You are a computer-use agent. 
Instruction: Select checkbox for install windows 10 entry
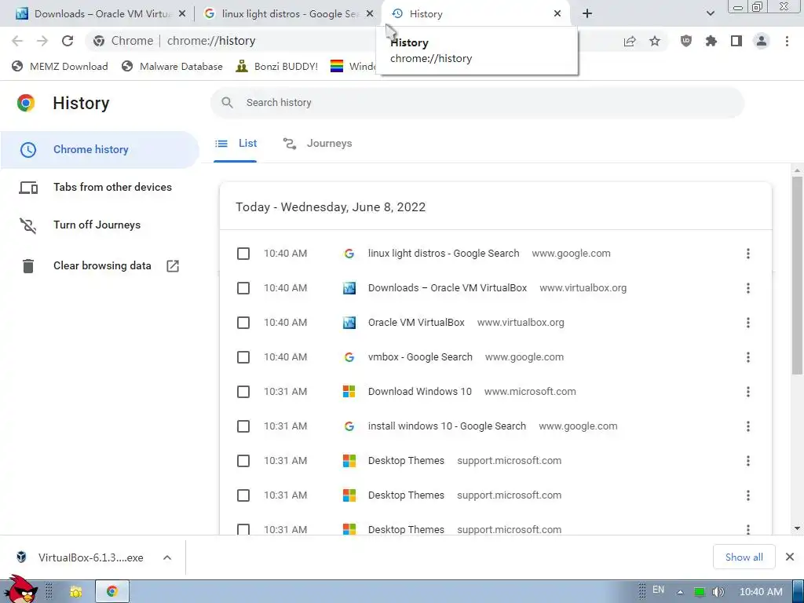click(x=243, y=426)
